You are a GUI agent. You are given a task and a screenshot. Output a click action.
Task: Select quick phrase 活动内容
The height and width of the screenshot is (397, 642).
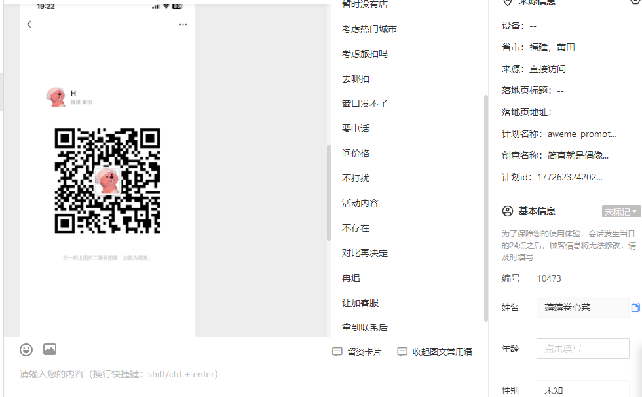360,203
